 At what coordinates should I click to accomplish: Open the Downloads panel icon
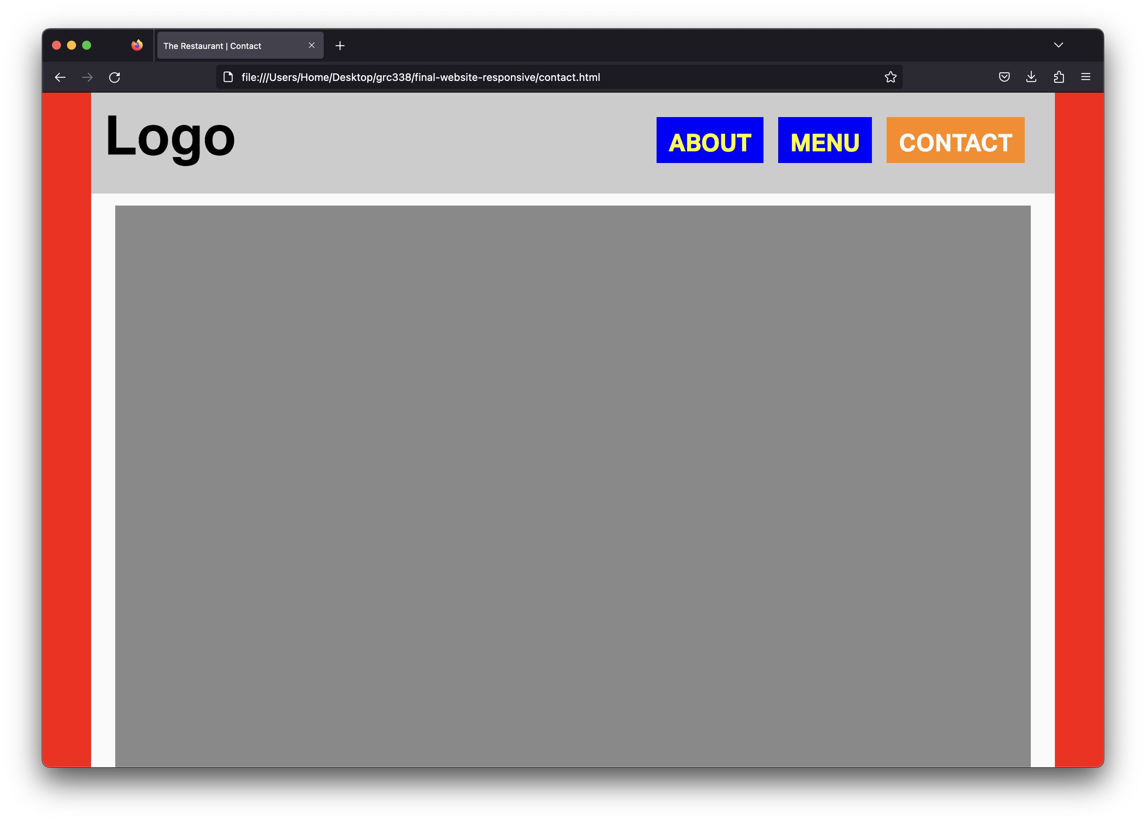coord(1031,77)
